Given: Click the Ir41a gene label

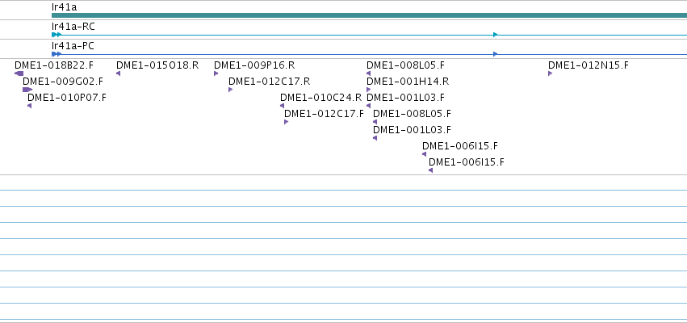Looking at the screenshot, I should point(64,7).
